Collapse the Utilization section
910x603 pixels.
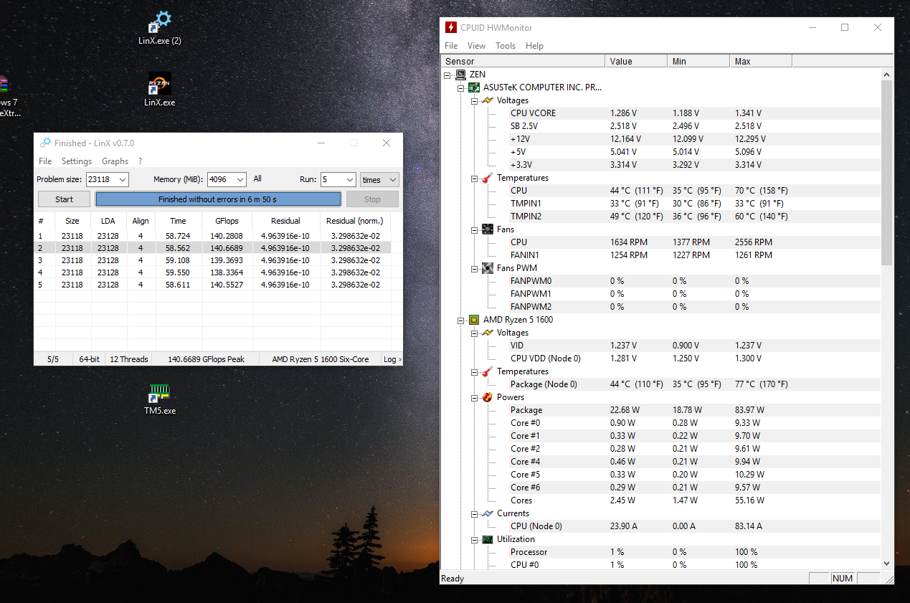(x=474, y=539)
